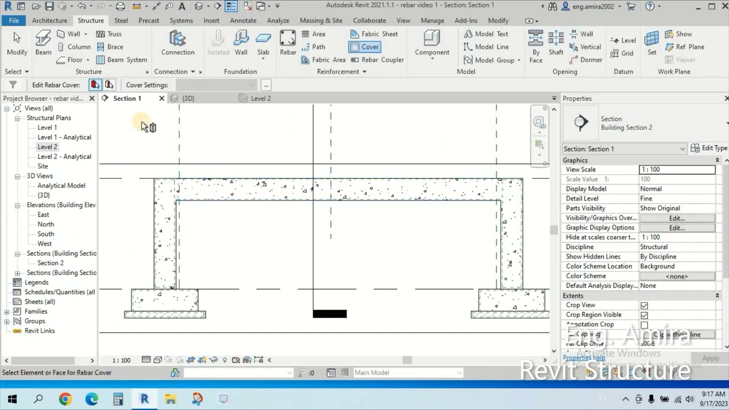Screen dimensions: 729x410
Task: Open Google Chrome from the taskbar
Action: pyautogui.click(x=65, y=399)
